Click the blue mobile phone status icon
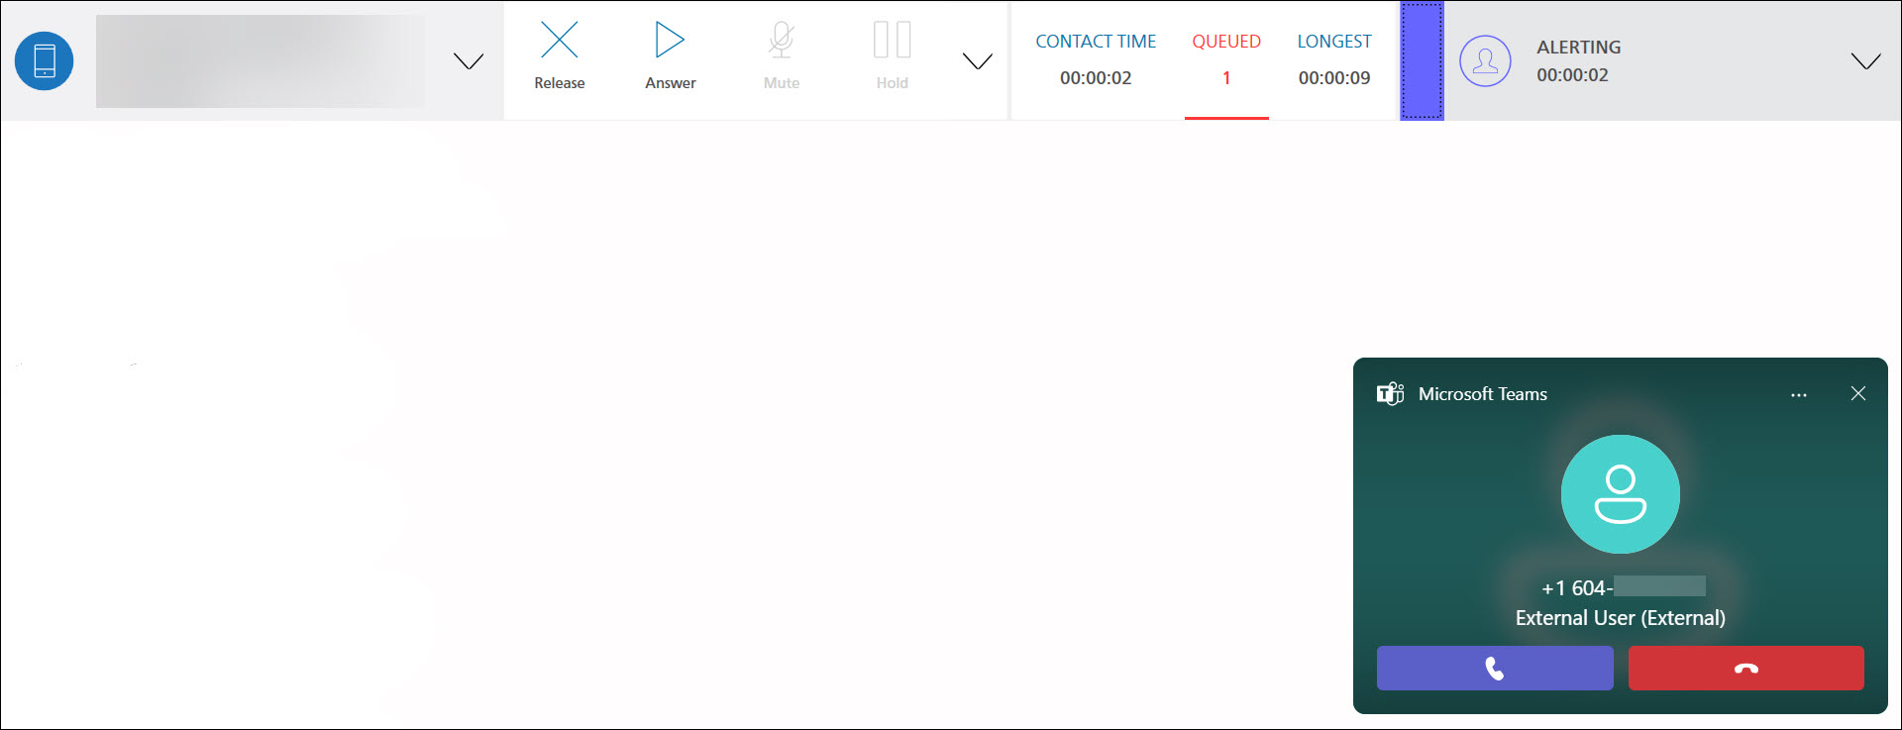The height and width of the screenshot is (730, 1902). [45, 60]
